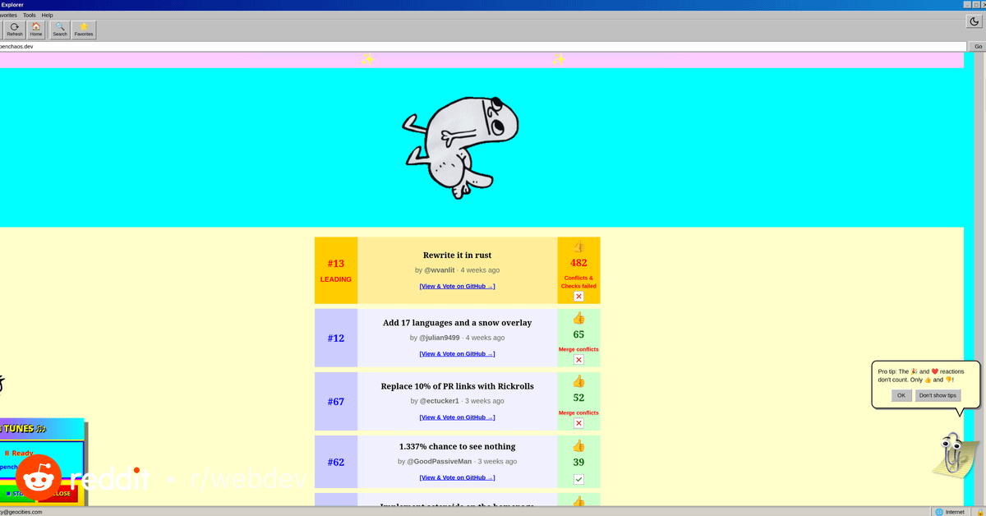Click the thumbs-up icon on PR #67
Image resolution: width=986 pixels, height=516 pixels.
(578, 381)
